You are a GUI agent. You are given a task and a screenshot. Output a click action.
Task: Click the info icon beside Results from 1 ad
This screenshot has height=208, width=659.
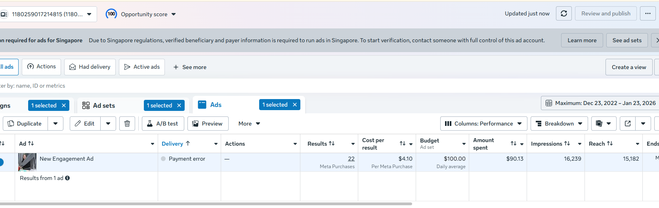tap(67, 178)
